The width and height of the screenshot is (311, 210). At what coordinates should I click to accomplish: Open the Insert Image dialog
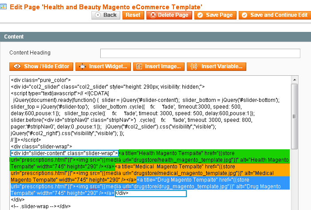pyautogui.click(x=159, y=66)
